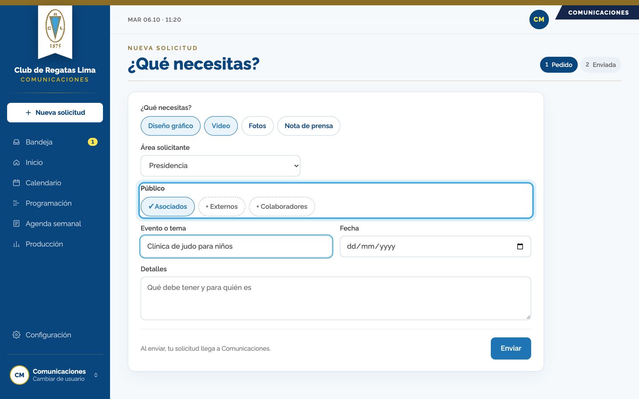Screen dimensions: 639x399
Task: Click the CM avatar in the top header
Action: 539,20
